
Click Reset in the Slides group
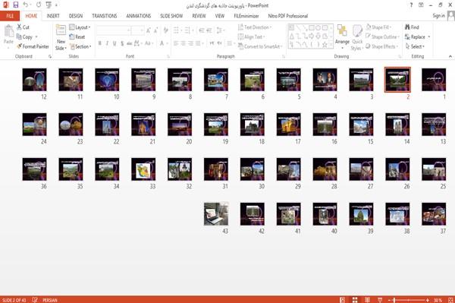tap(77, 37)
